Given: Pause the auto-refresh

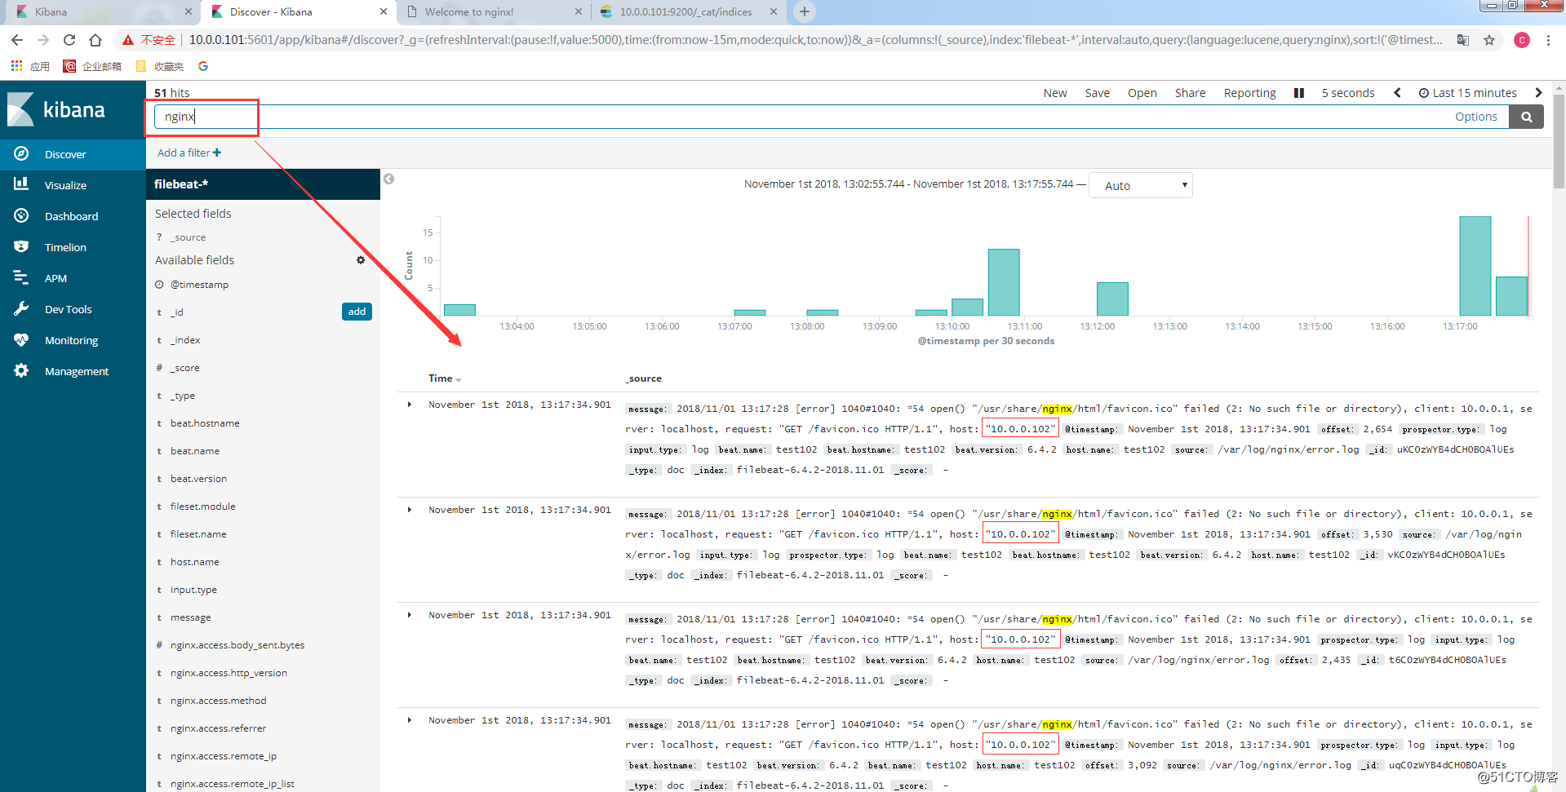Looking at the screenshot, I should (1298, 93).
